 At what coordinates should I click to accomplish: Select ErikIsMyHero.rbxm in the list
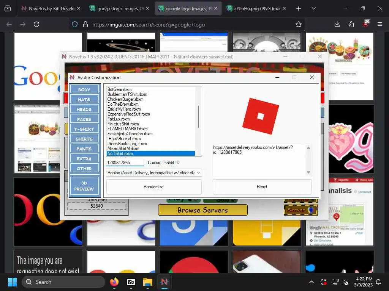point(124,109)
